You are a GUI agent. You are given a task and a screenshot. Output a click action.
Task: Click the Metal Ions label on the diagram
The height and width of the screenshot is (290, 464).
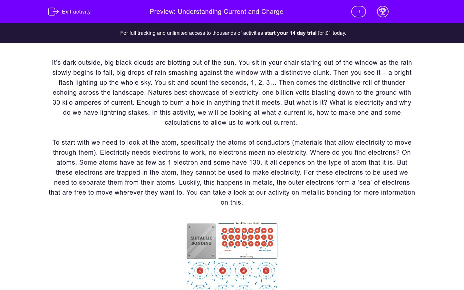click(x=228, y=250)
